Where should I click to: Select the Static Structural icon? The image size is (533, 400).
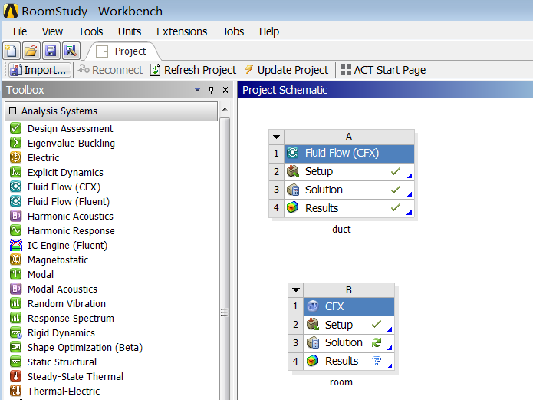[x=15, y=362]
